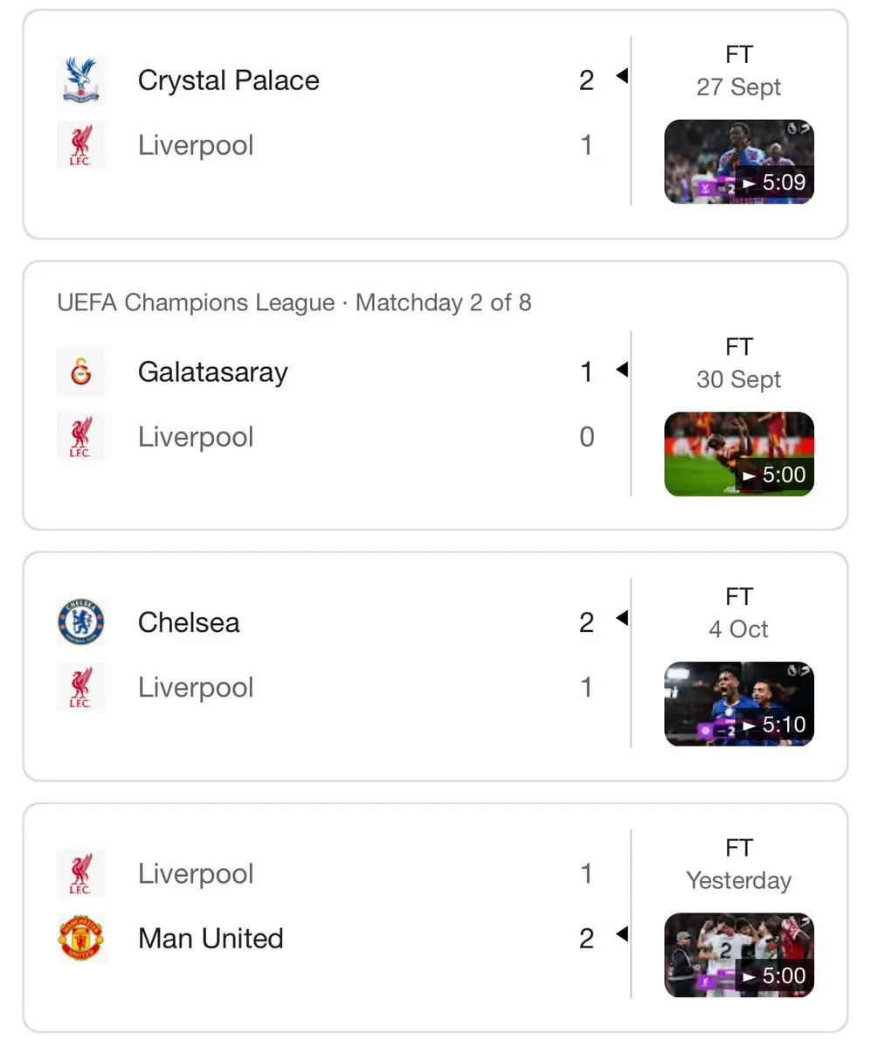Screen dimensions: 871x1048
Task: Click Liverpool crest in Crystal Palace match
Action: pos(81,145)
